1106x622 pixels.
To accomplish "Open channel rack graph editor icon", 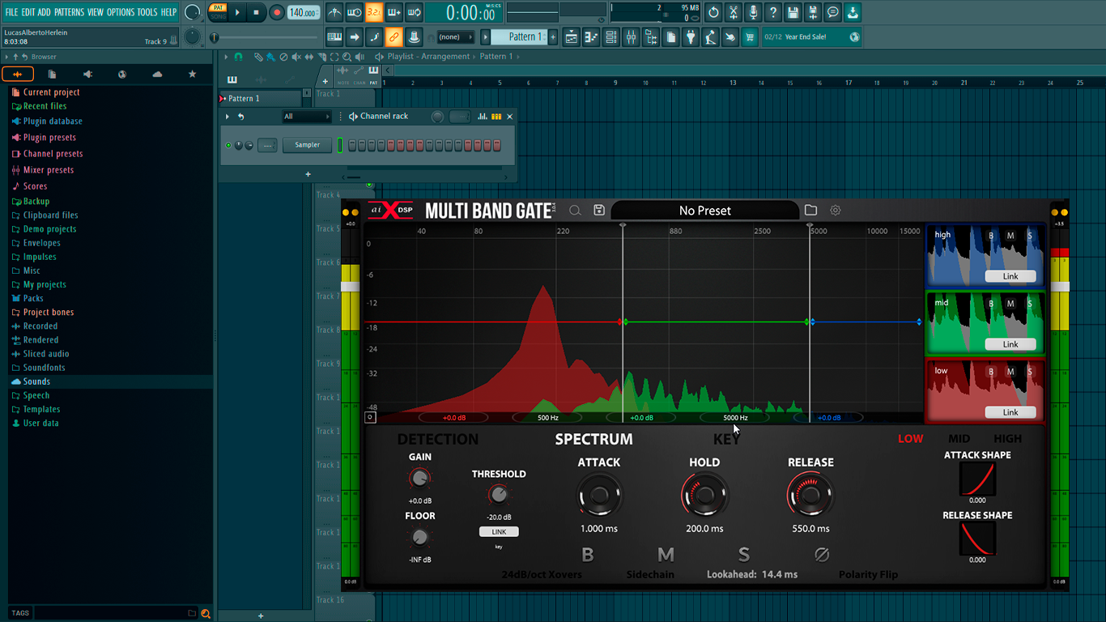I will [x=483, y=117].
